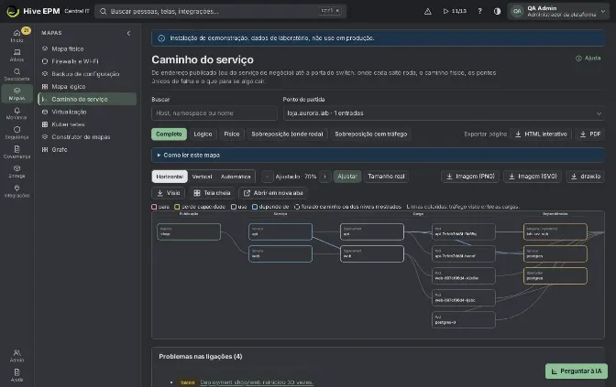616x387 pixels.
Task: Open the Integrações plug icon
Action: (x=16, y=188)
